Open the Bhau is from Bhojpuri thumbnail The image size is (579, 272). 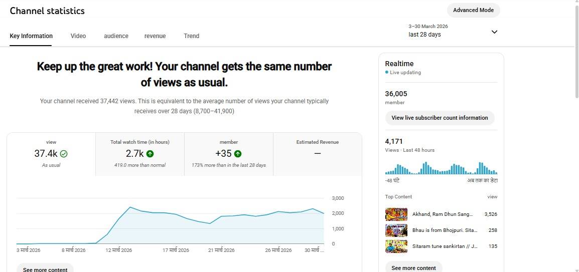396,230
